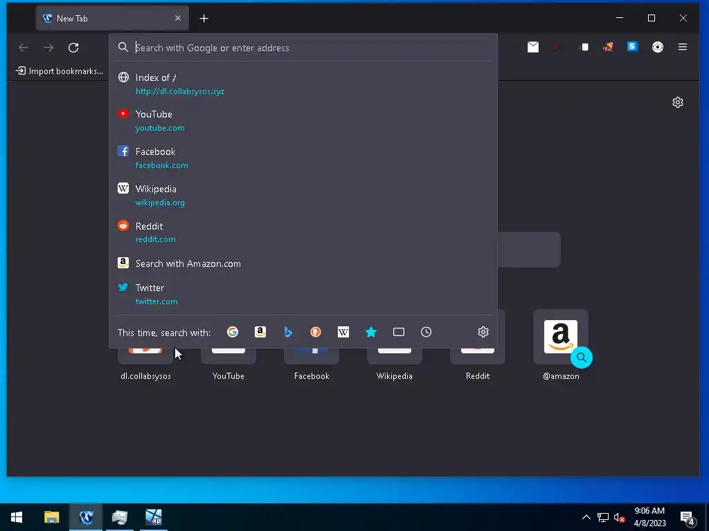Select the Reddit reddit.com suggestion

[303, 232]
